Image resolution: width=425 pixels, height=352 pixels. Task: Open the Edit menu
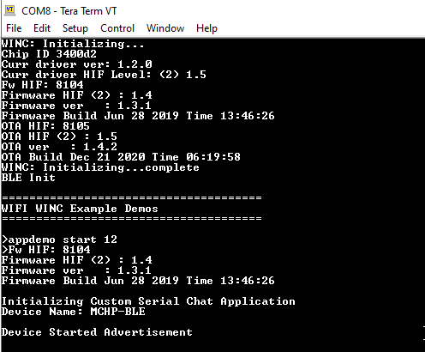42,28
